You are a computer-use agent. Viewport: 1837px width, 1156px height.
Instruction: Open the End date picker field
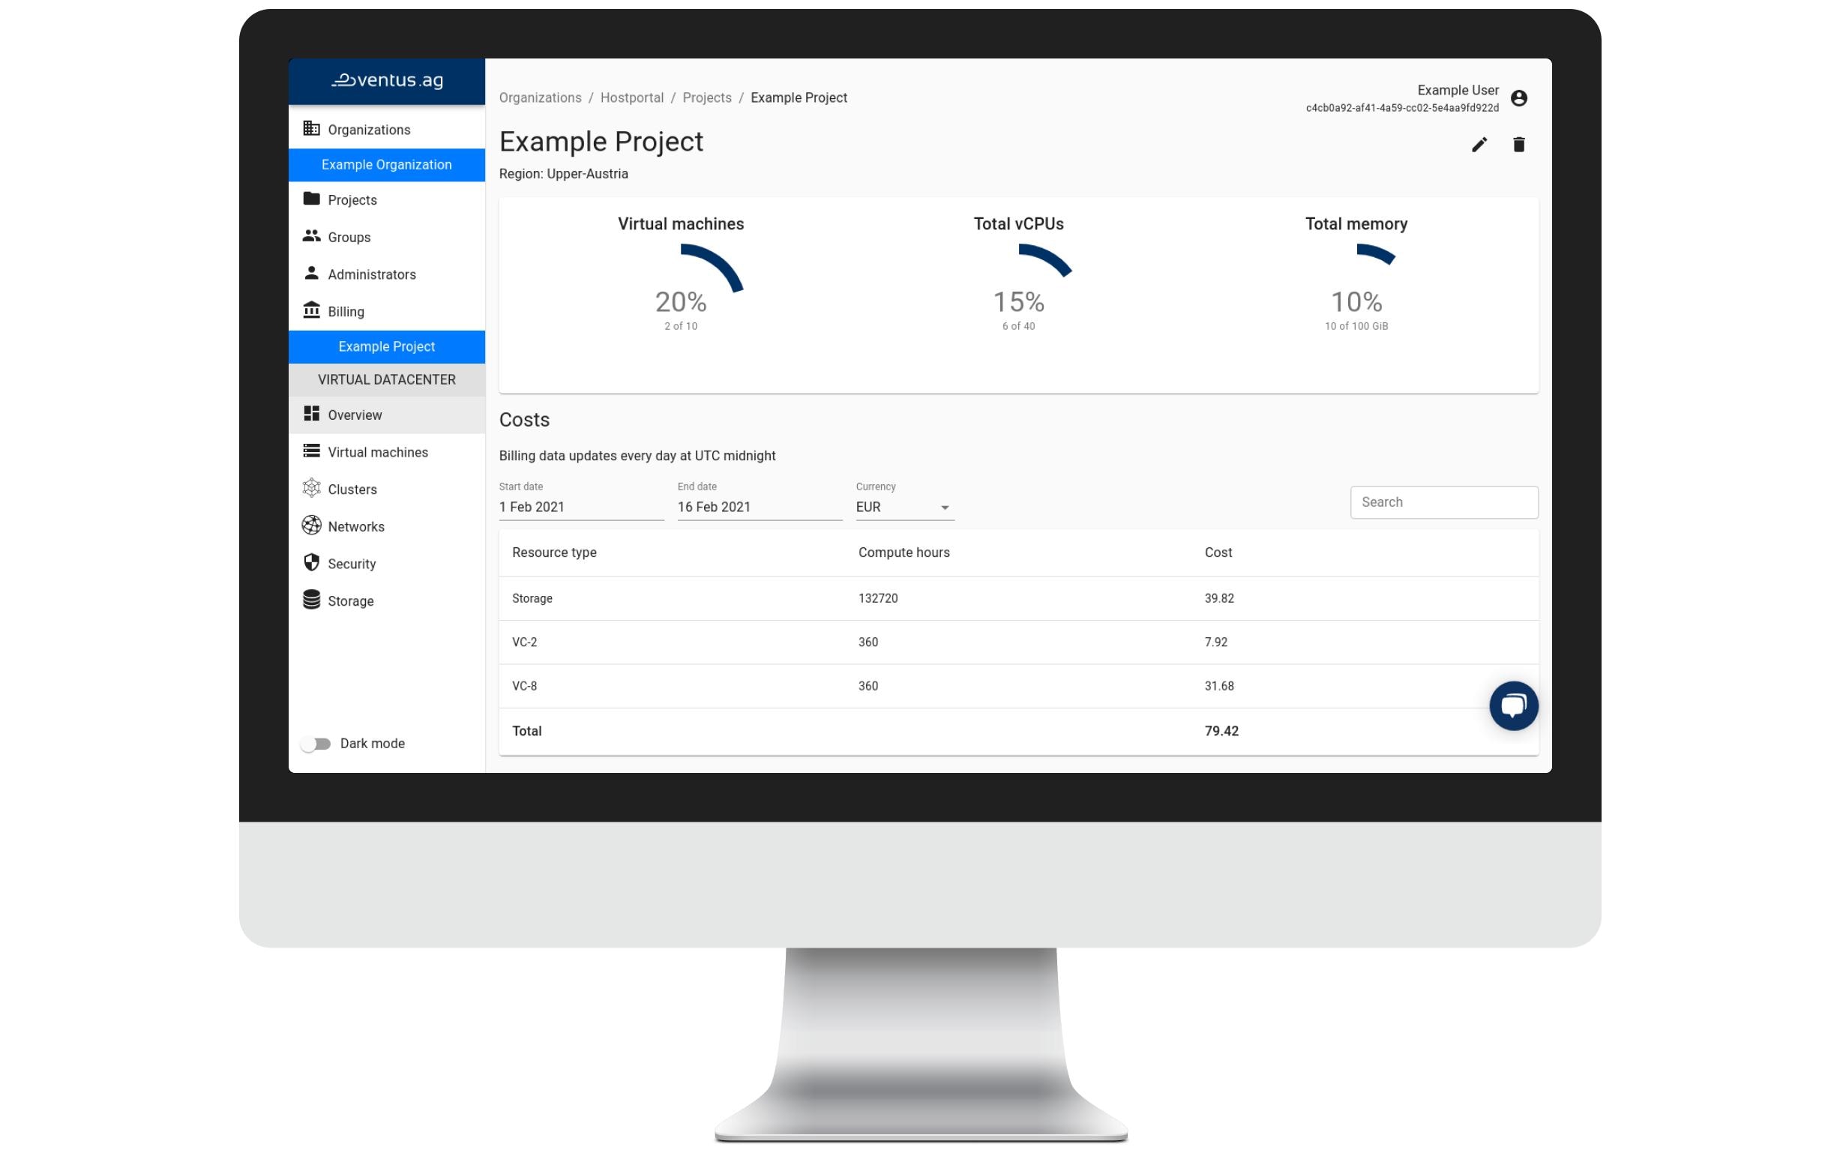coord(759,507)
